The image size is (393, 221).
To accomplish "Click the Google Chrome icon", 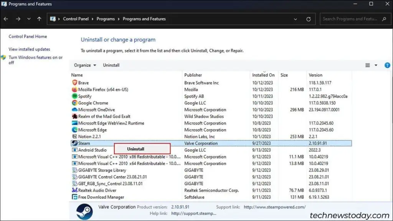I will pyautogui.click(x=74, y=103).
